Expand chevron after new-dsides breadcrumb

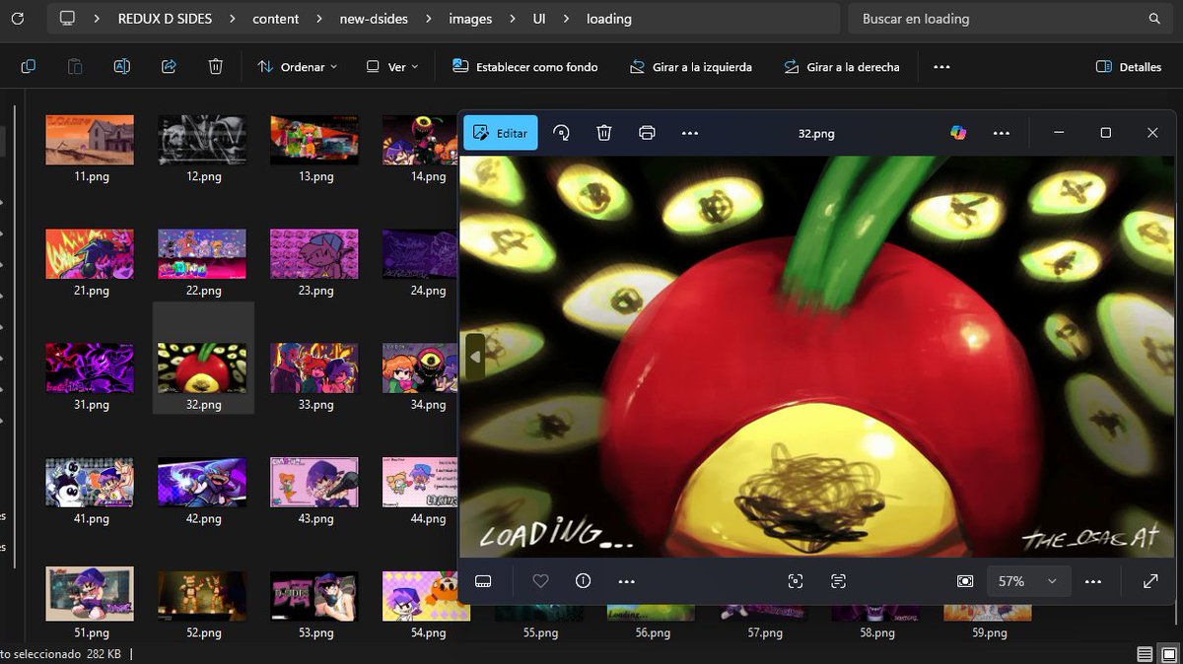point(427,19)
